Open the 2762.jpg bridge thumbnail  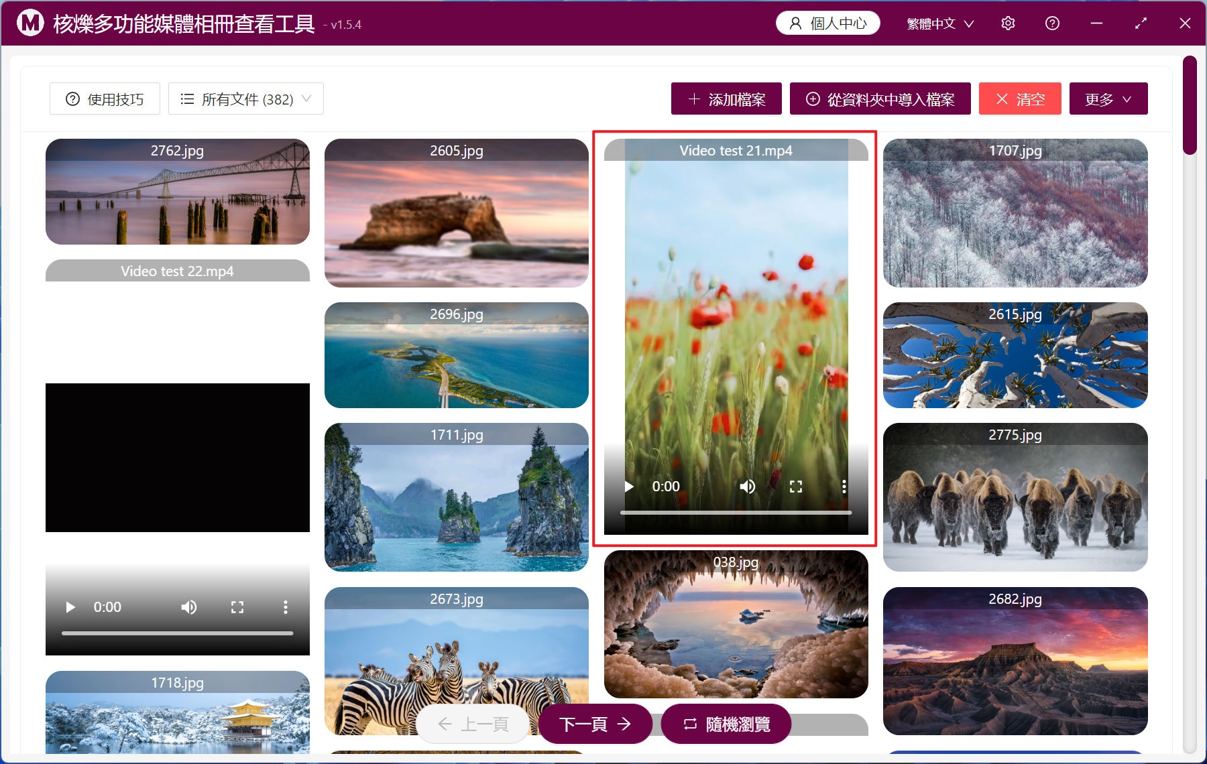[178, 192]
